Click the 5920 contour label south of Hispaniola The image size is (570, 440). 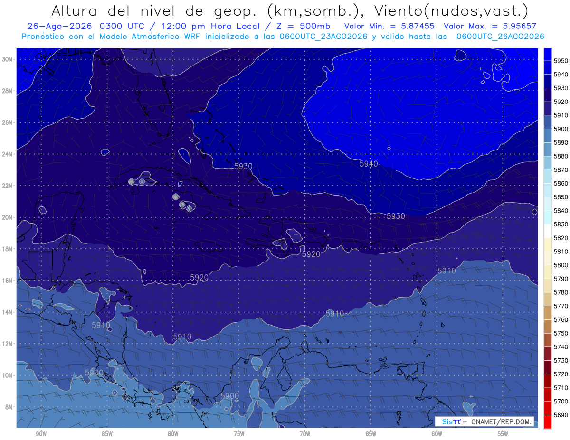311,254
